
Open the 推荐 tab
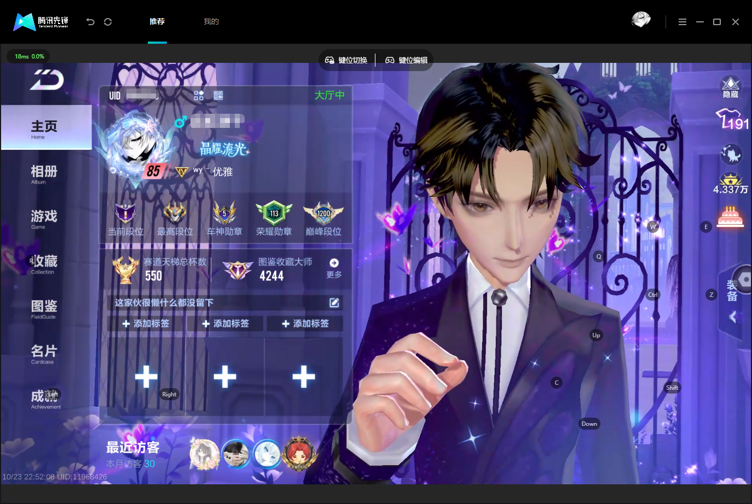[157, 22]
